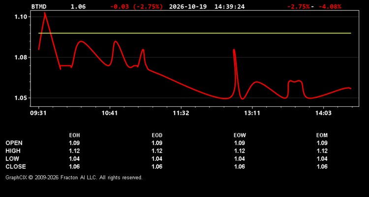The height and width of the screenshot is (197, 369).
Task: Click the EOD low value 1.04
Action: click(x=157, y=159)
